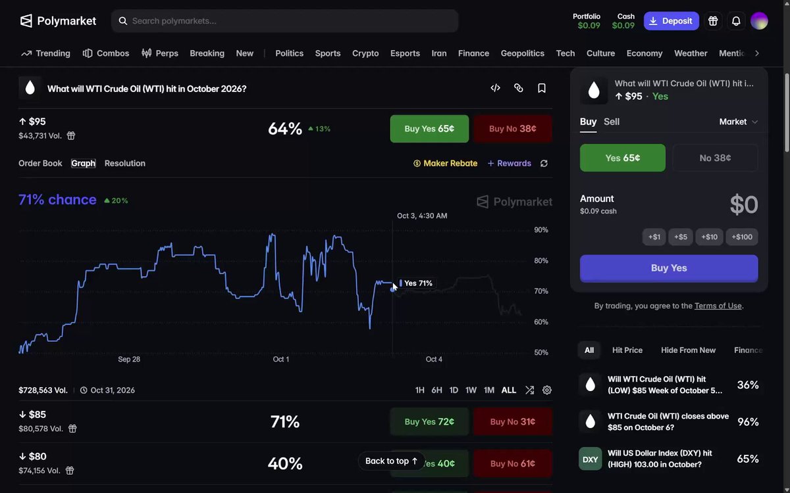Focus the Search polymarkets field
The height and width of the screenshot is (493, 790).
click(285, 21)
